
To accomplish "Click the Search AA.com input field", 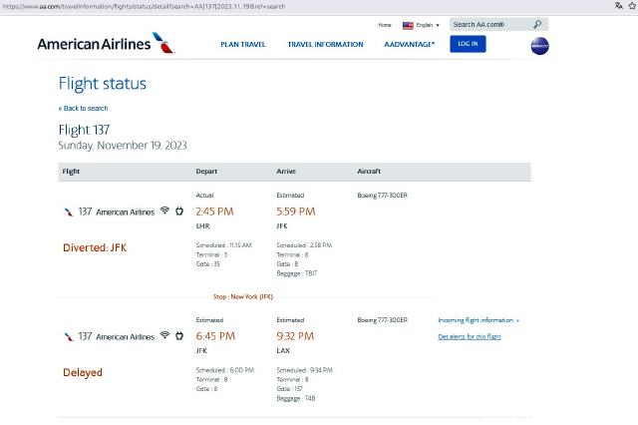I will (x=490, y=24).
